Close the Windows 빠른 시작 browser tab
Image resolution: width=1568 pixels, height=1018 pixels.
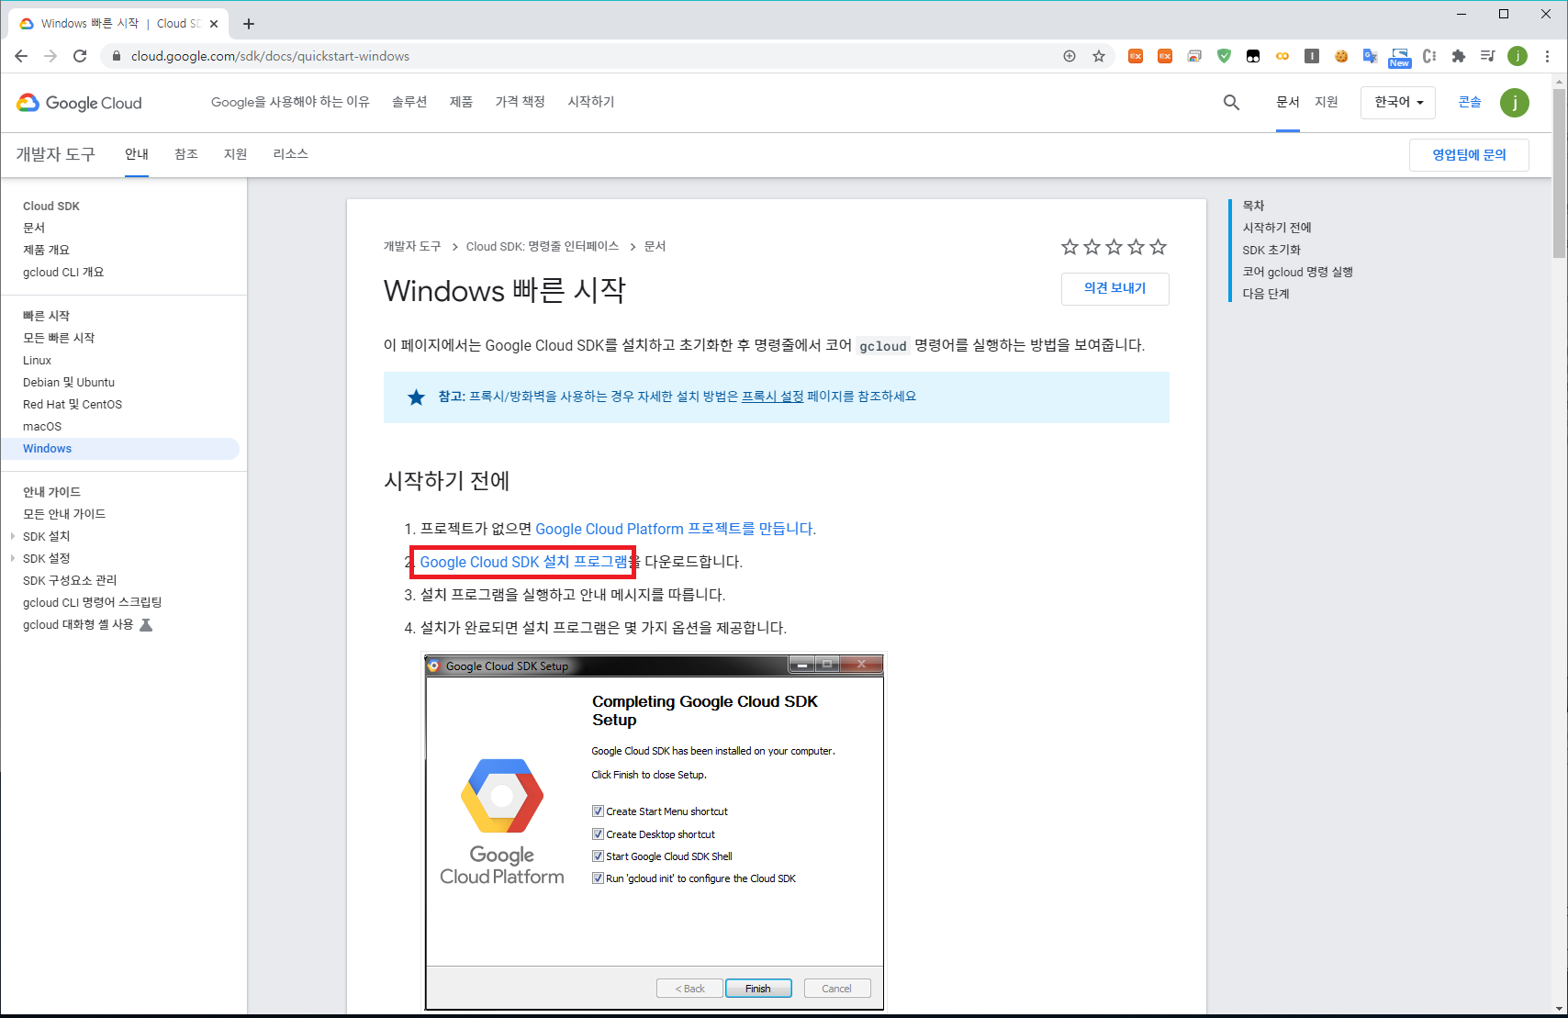click(214, 24)
